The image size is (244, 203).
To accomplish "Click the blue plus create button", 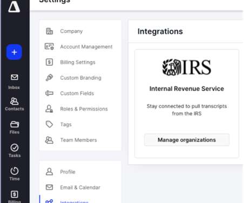I will (x=14, y=52).
